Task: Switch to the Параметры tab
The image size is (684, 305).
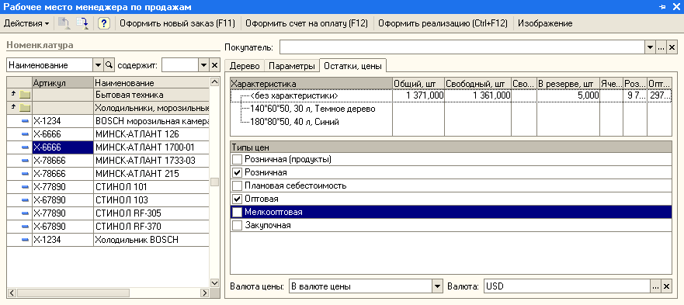Action: point(291,66)
